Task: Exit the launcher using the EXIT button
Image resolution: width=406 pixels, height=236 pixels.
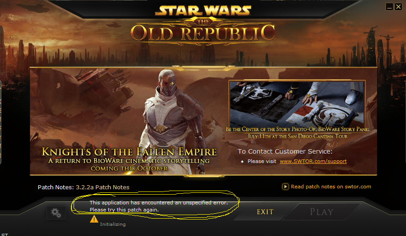Action: point(265,212)
